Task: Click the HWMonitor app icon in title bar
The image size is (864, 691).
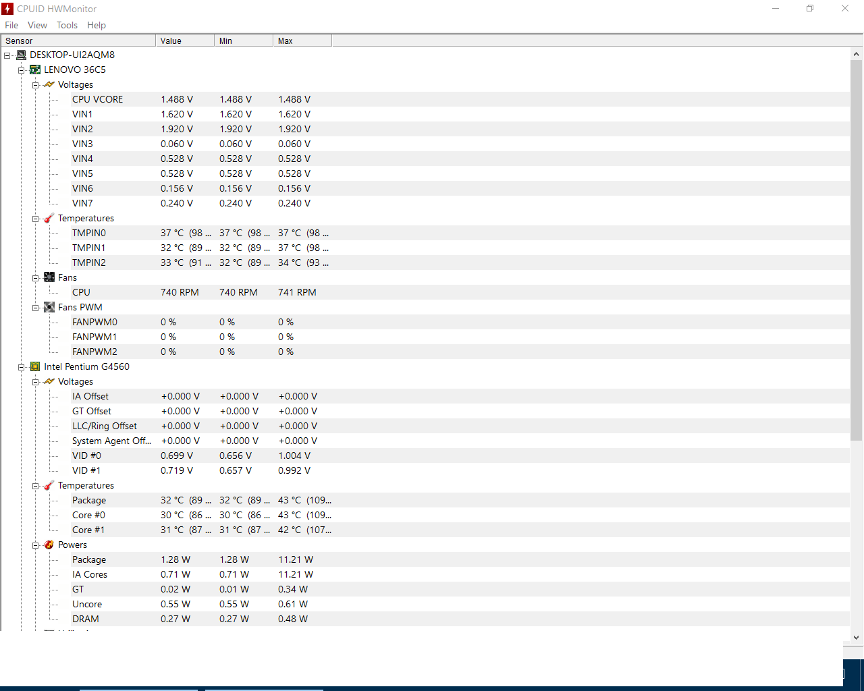Action: click(x=7, y=9)
